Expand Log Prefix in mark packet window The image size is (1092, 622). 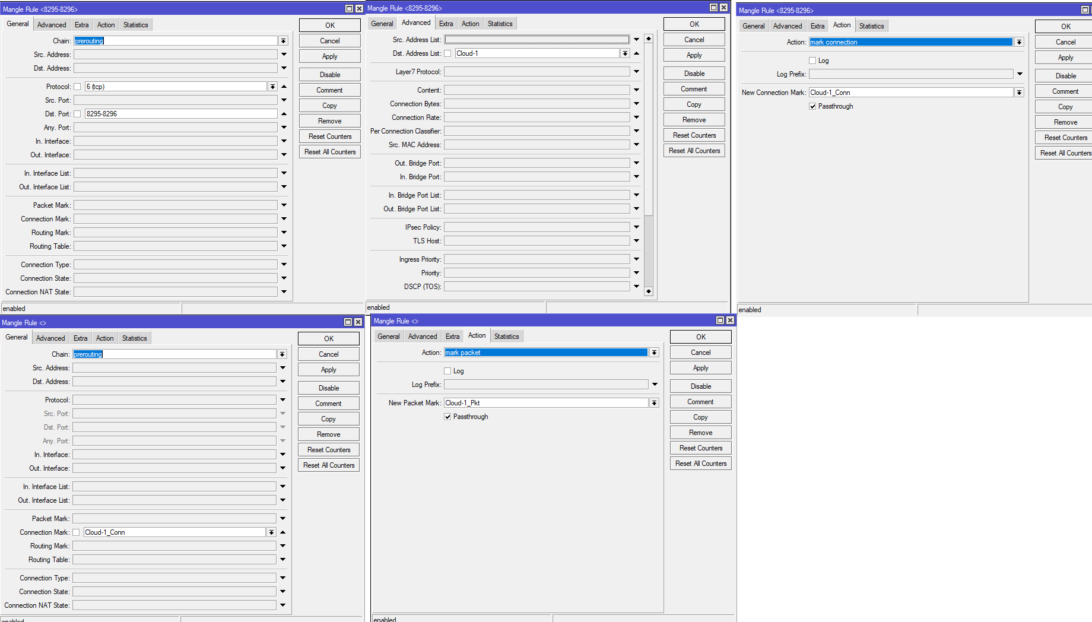(x=655, y=385)
